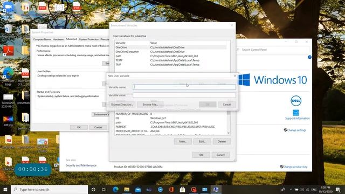
Task: Open the Microsoft Office taskbar icon
Action: pyautogui.click(x=171, y=189)
